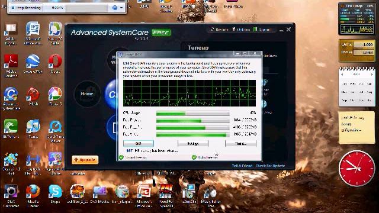Open the Need For Speed II icon
This screenshot has width=379, height=213.
[166, 196]
